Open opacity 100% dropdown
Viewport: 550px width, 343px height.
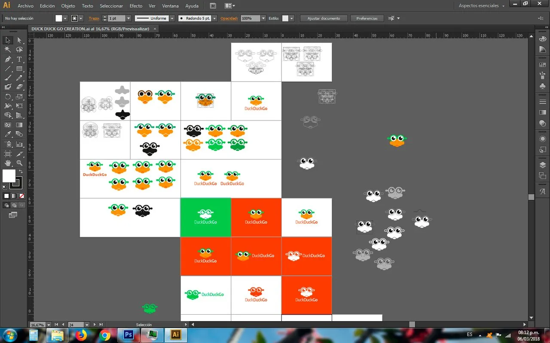263,18
